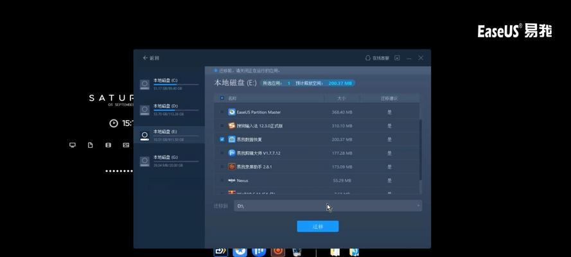
Task: Check the 搜狗输入法 12.3.0 checkbox
Action: click(222, 125)
